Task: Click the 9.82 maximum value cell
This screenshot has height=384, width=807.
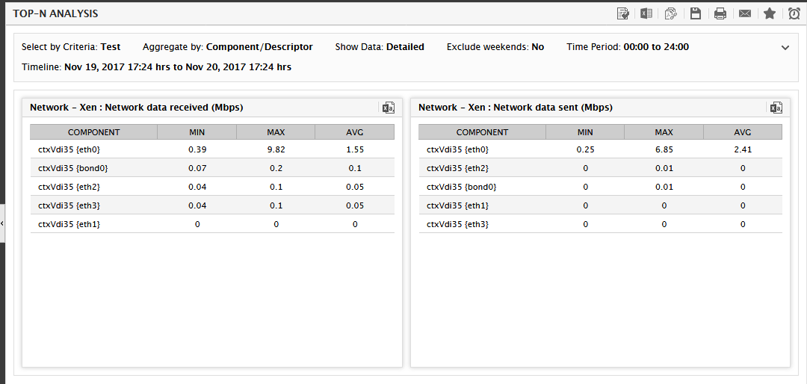Action: pyautogui.click(x=276, y=150)
